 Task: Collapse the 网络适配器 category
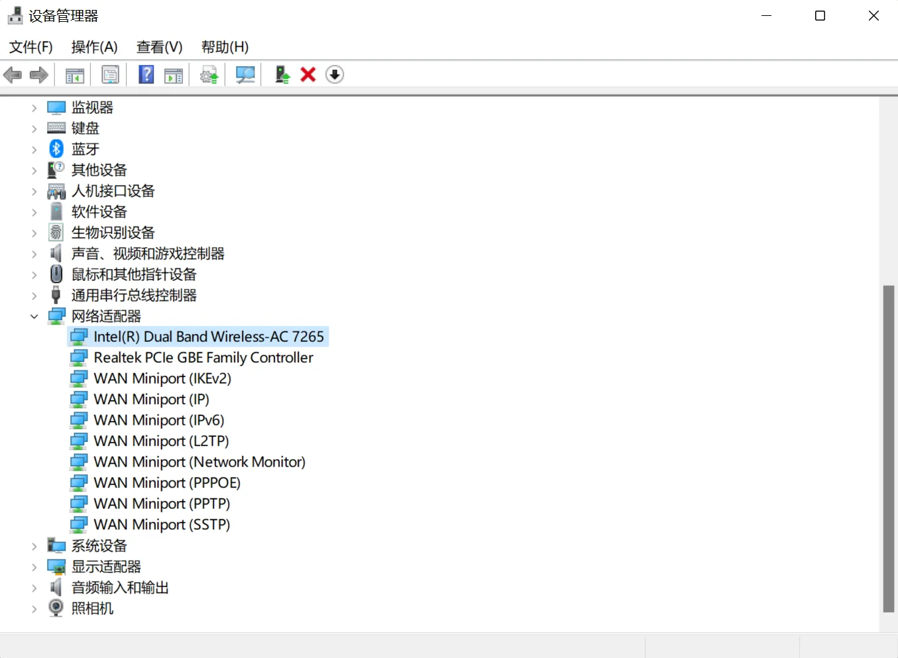click(x=34, y=316)
